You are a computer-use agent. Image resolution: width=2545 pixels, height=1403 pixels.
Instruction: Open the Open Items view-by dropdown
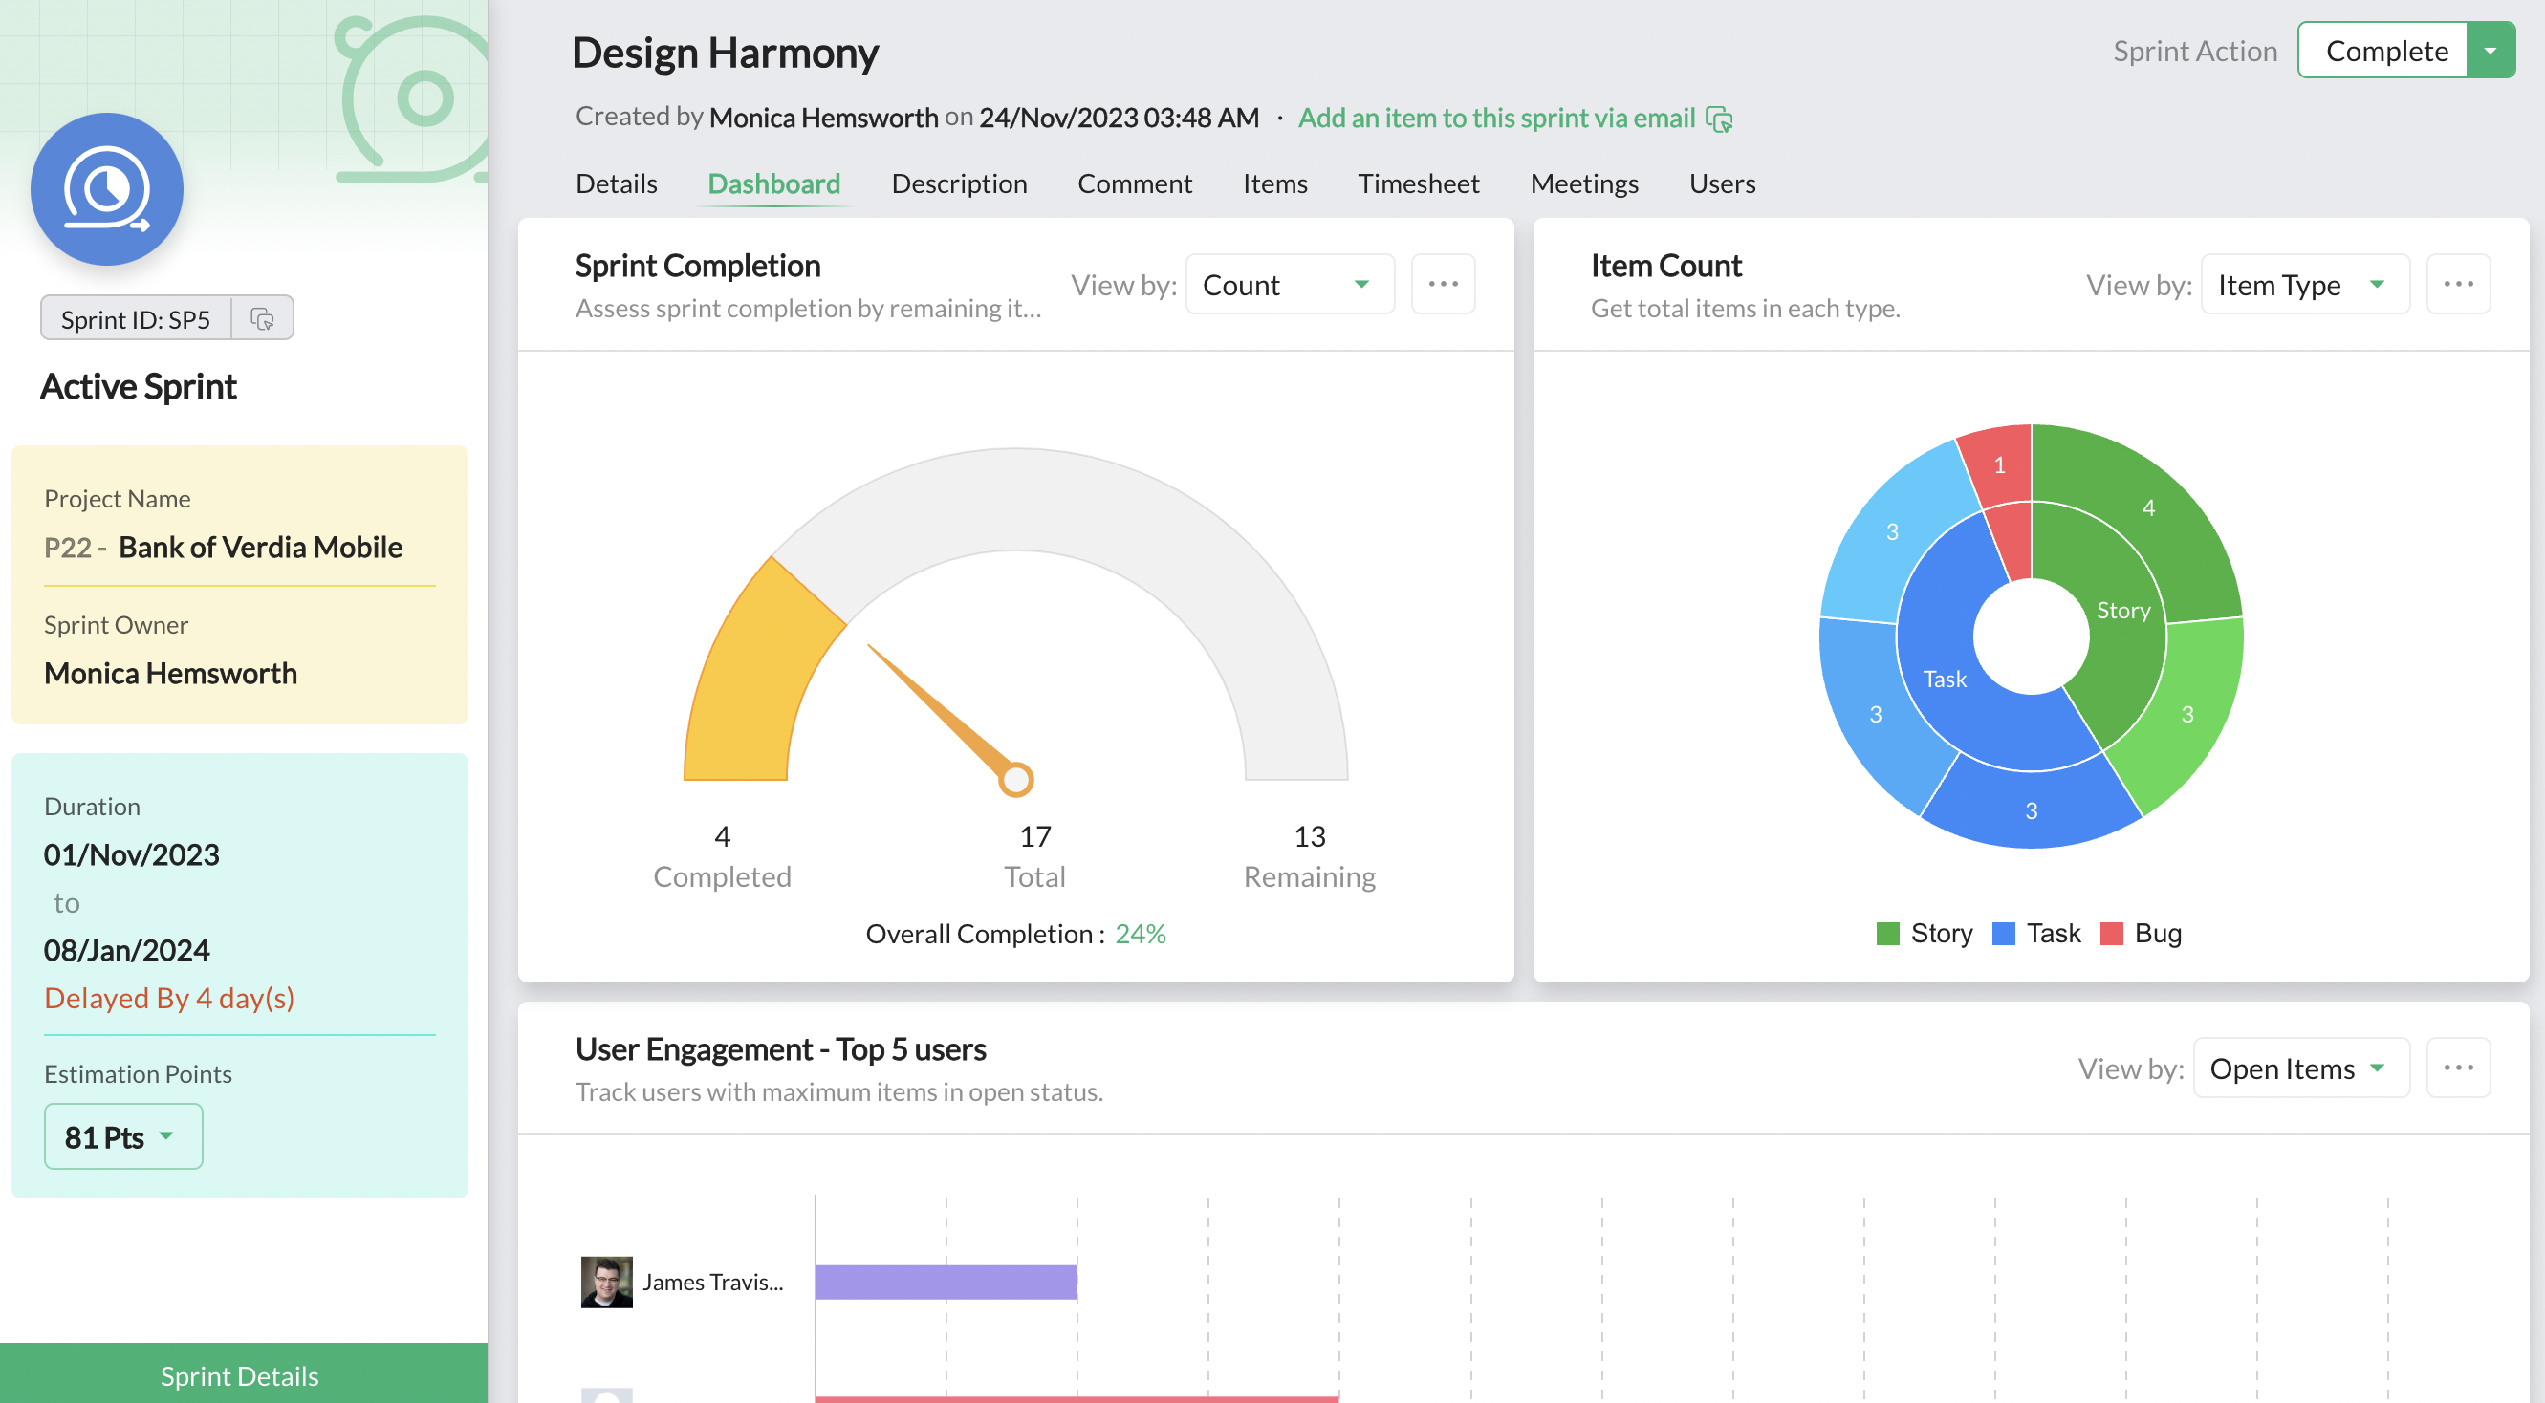click(x=2300, y=1068)
